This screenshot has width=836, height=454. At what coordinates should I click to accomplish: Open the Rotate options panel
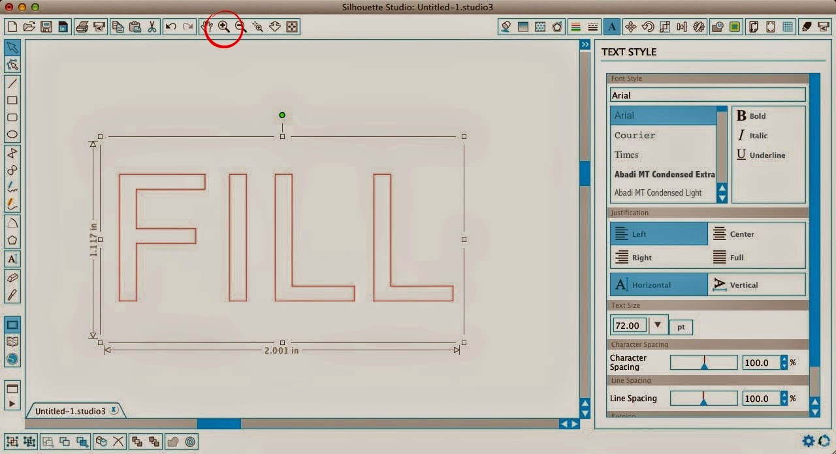point(647,26)
